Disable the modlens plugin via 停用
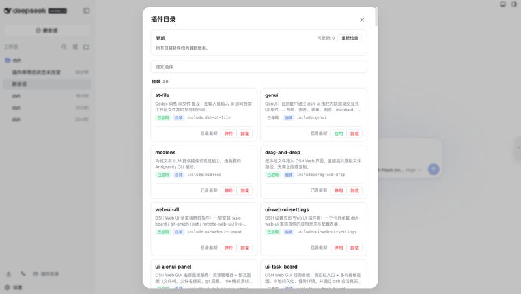This screenshot has height=294, width=521. (229, 190)
